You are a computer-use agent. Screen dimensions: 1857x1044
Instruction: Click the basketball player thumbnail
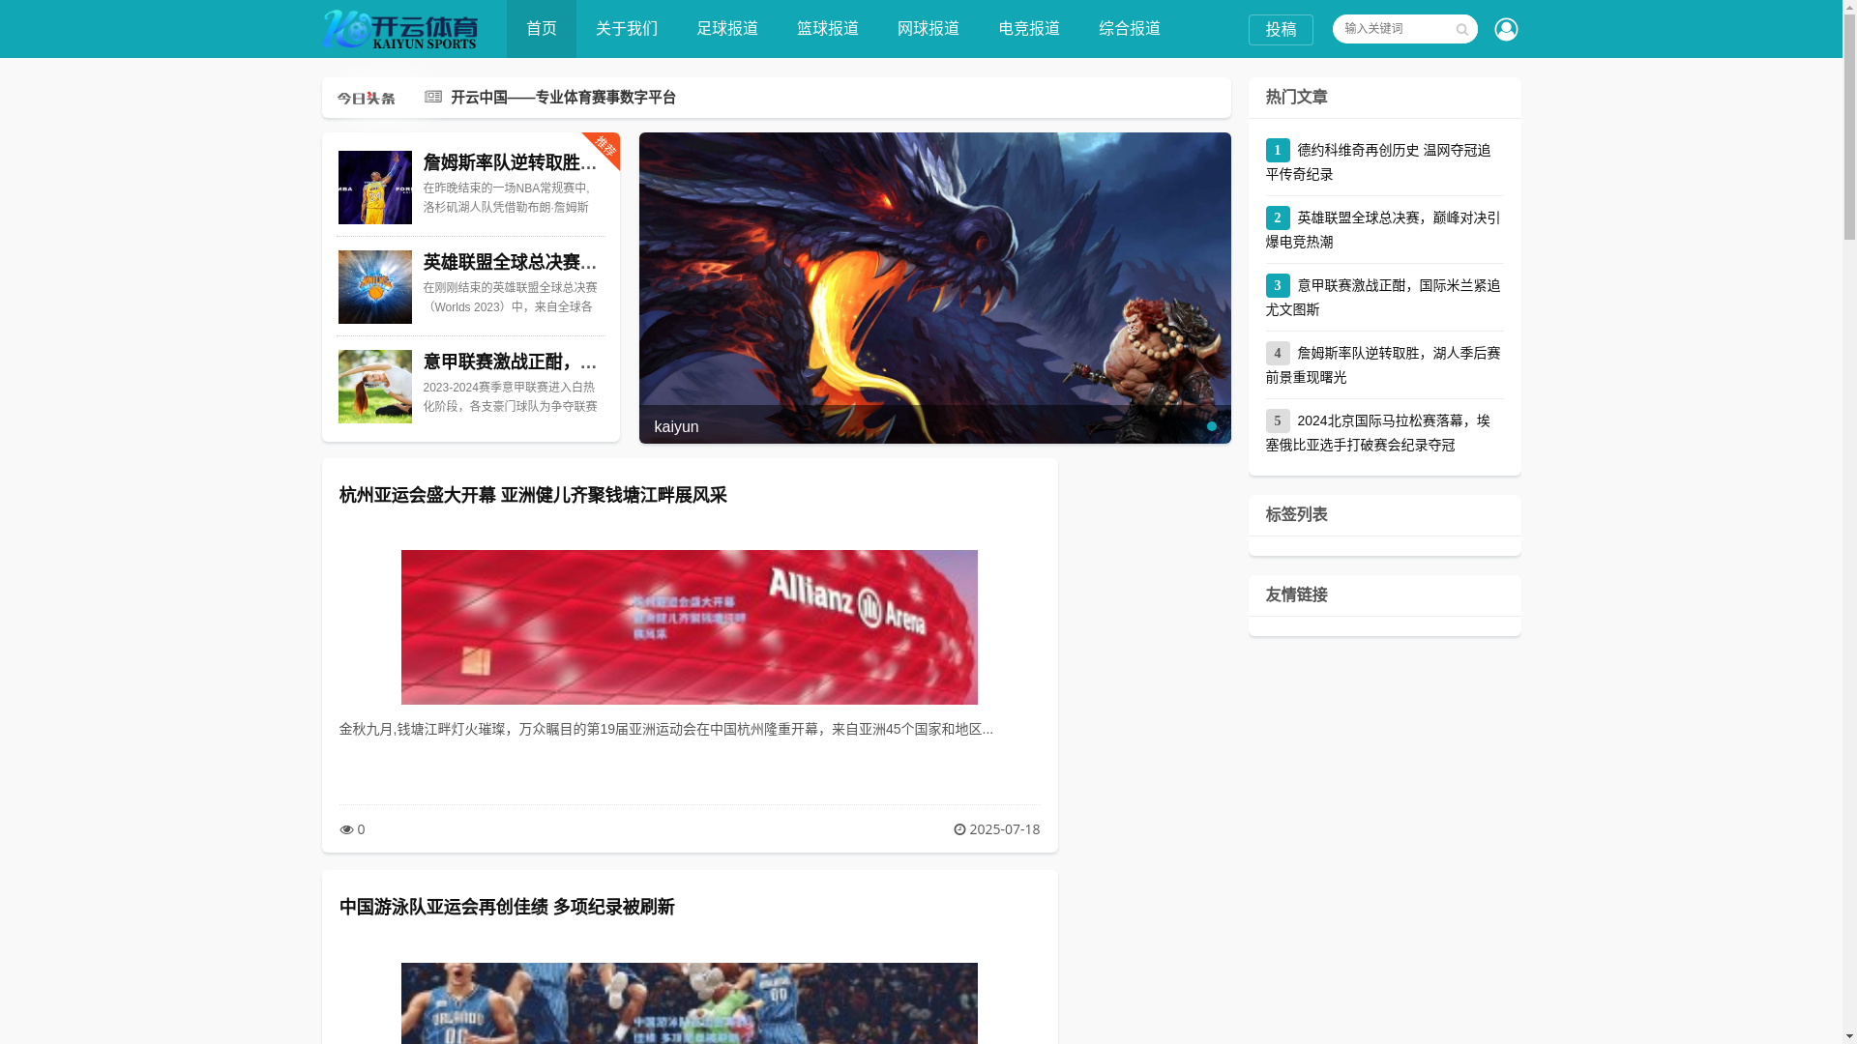point(375,188)
